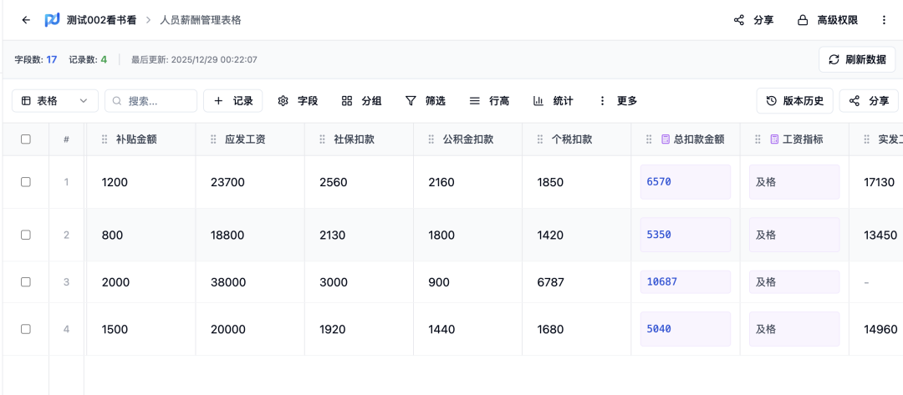Select the 总扣款金额 cell showing 10687

pyautogui.click(x=686, y=282)
